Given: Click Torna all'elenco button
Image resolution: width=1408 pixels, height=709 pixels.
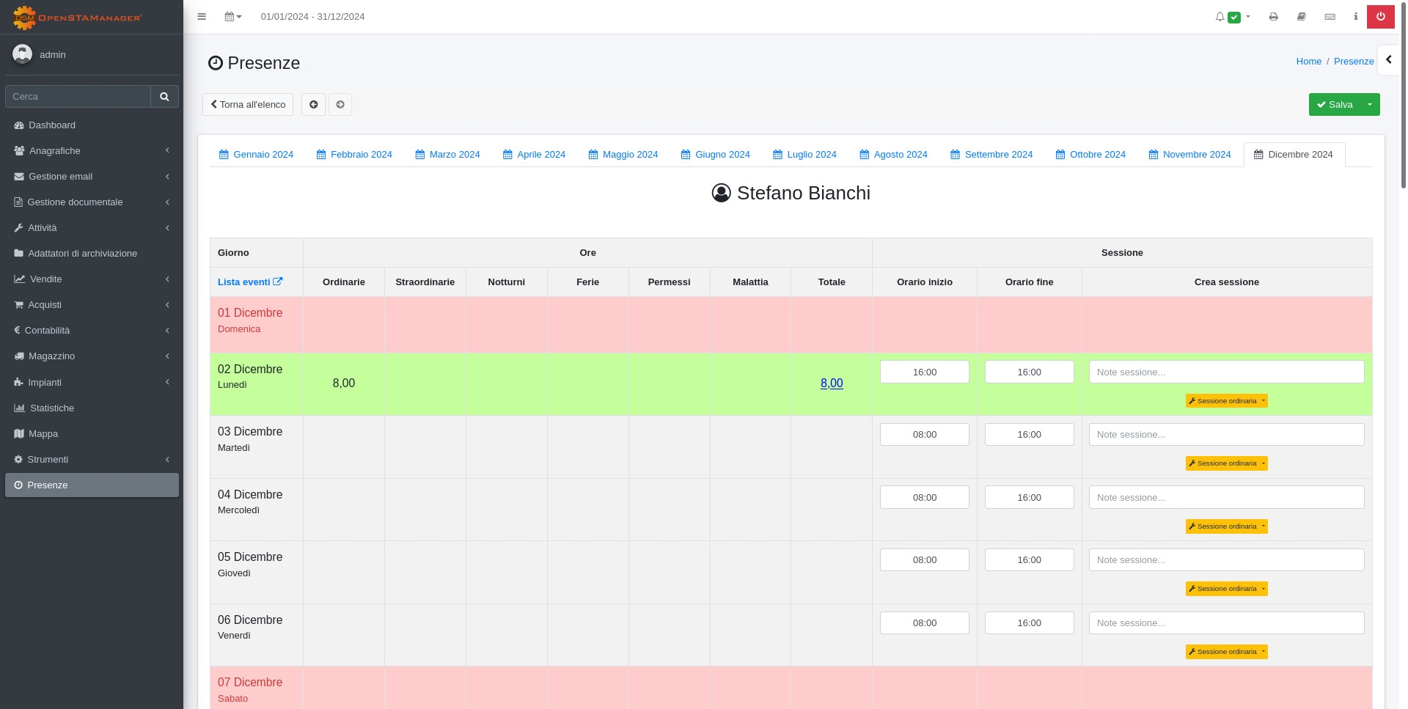Looking at the screenshot, I should coord(248,105).
